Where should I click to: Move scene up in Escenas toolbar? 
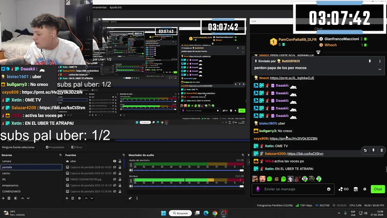click(22, 198)
